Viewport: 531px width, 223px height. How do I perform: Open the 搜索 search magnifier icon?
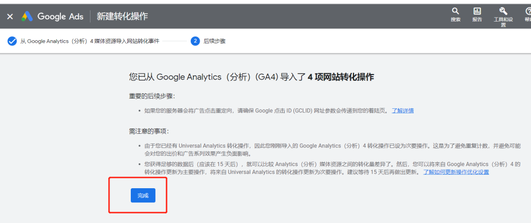pyautogui.click(x=455, y=11)
